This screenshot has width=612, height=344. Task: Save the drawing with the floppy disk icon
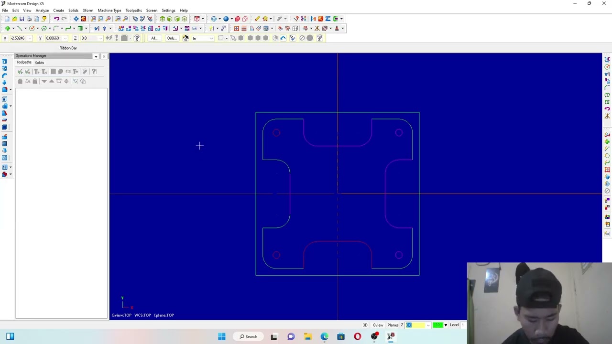coord(22,19)
